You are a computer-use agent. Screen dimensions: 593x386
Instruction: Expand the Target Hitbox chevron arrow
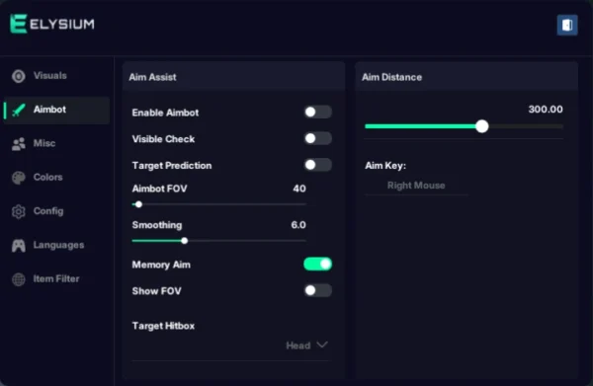[x=322, y=345]
